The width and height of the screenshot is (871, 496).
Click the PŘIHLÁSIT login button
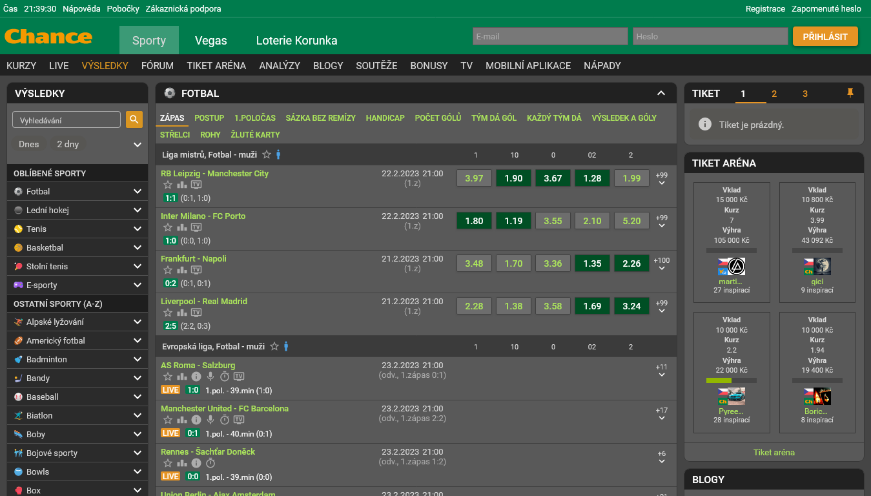(825, 36)
